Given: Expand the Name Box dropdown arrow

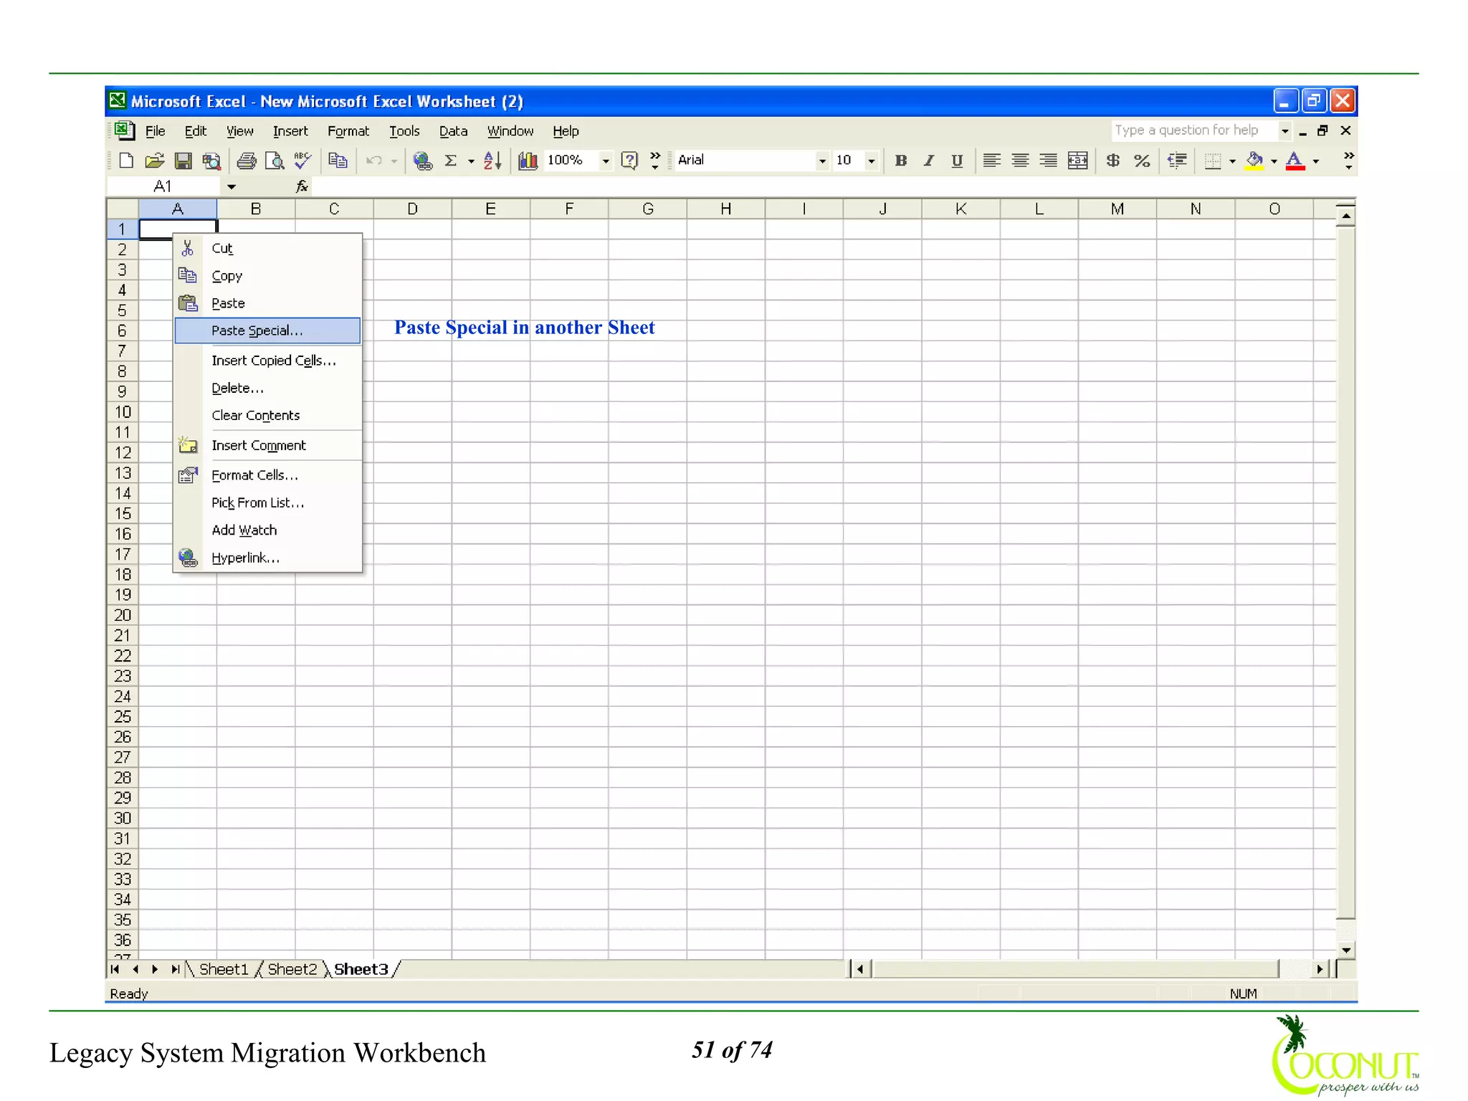Looking at the screenshot, I should pyautogui.click(x=232, y=187).
